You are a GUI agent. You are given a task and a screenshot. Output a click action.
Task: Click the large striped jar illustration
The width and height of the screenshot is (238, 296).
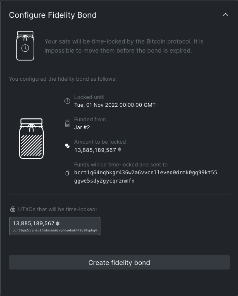(x=31, y=139)
